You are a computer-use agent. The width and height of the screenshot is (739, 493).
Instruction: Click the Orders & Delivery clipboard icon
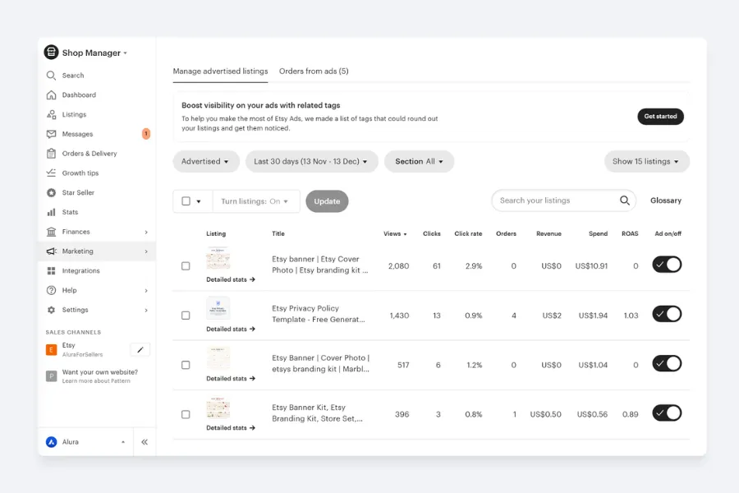[x=51, y=154]
